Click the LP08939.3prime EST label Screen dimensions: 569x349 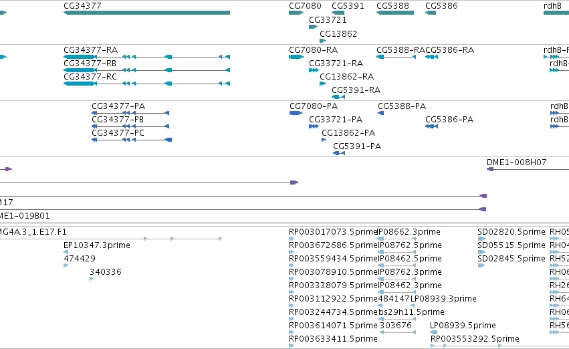coord(443,299)
